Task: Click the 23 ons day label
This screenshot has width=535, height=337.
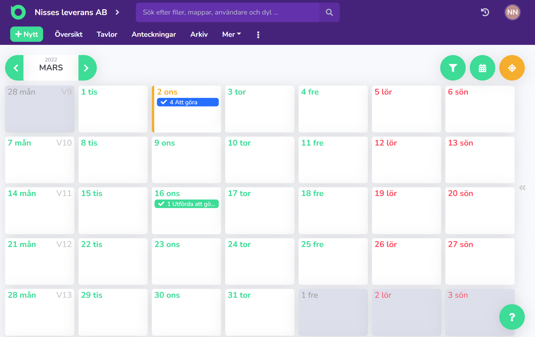Action: click(x=167, y=244)
